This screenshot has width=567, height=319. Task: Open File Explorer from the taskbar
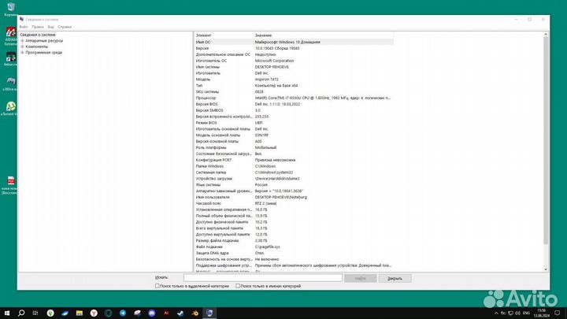80,313
